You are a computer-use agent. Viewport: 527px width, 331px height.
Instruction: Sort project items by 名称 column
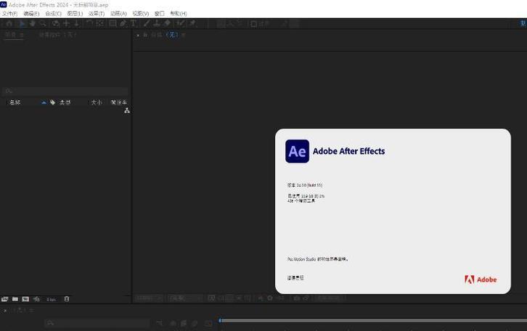[x=15, y=102]
